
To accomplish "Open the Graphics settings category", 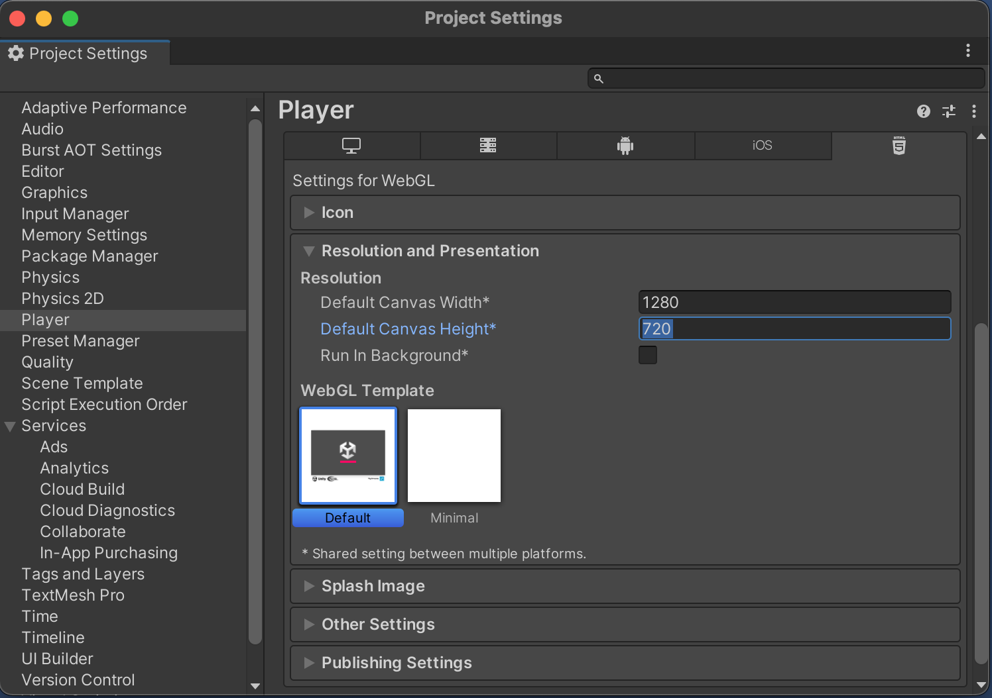I will 54,193.
